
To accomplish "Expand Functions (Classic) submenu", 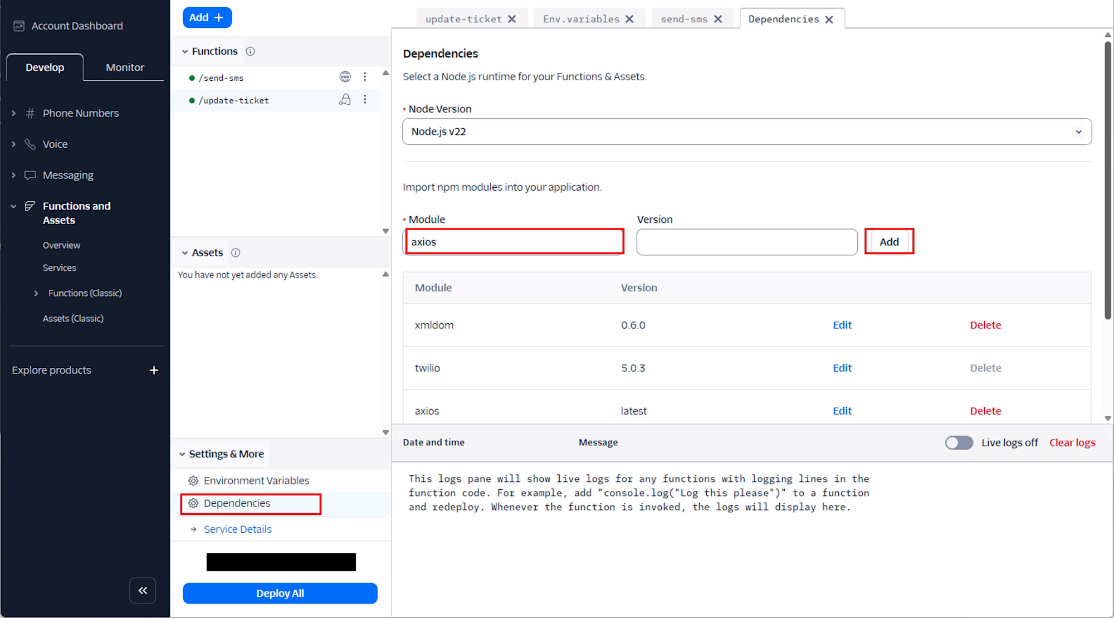I will [36, 293].
